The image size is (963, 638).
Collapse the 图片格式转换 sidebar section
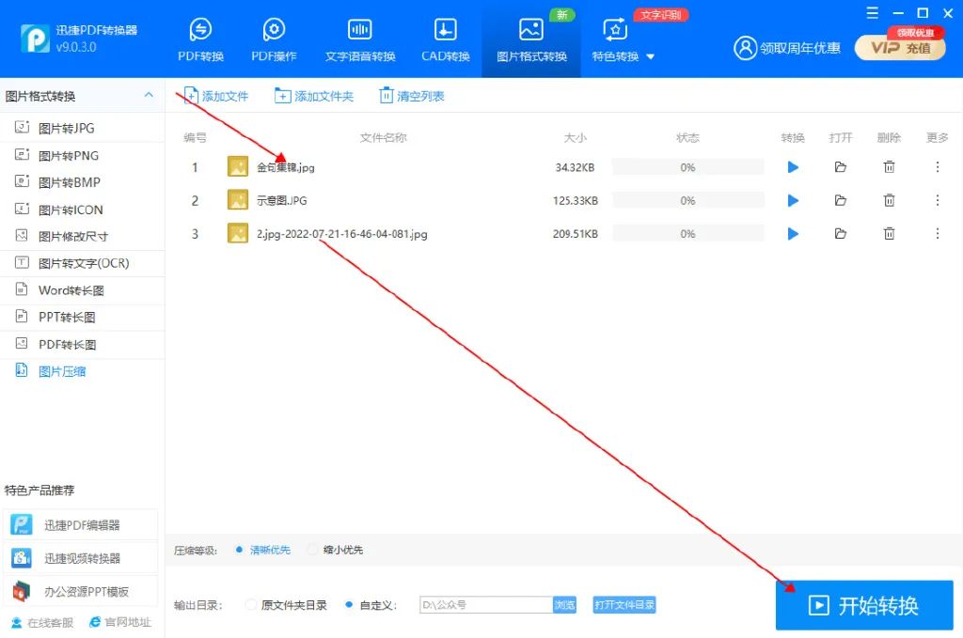148,95
